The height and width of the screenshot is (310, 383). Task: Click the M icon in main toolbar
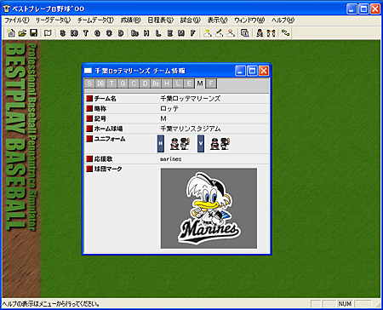tap(181, 33)
